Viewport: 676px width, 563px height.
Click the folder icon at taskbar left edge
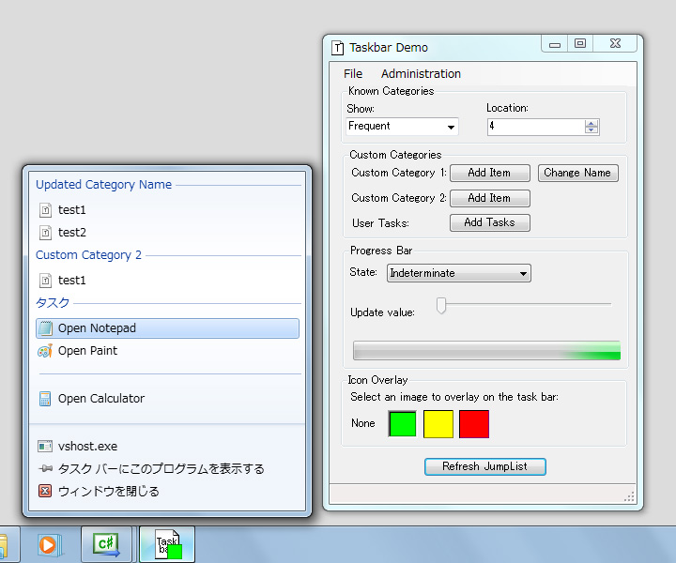click(x=4, y=546)
